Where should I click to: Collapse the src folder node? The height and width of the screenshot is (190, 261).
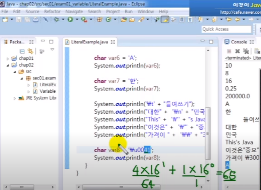coord(15,72)
